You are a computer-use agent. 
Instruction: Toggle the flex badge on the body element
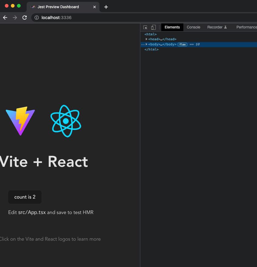pyautogui.click(x=182, y=44)
